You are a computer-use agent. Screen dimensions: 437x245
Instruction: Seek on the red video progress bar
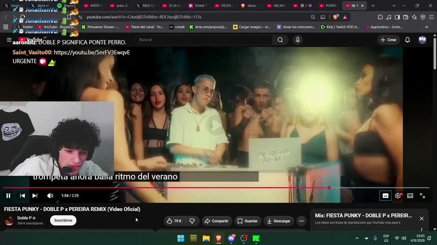point(216,188)
